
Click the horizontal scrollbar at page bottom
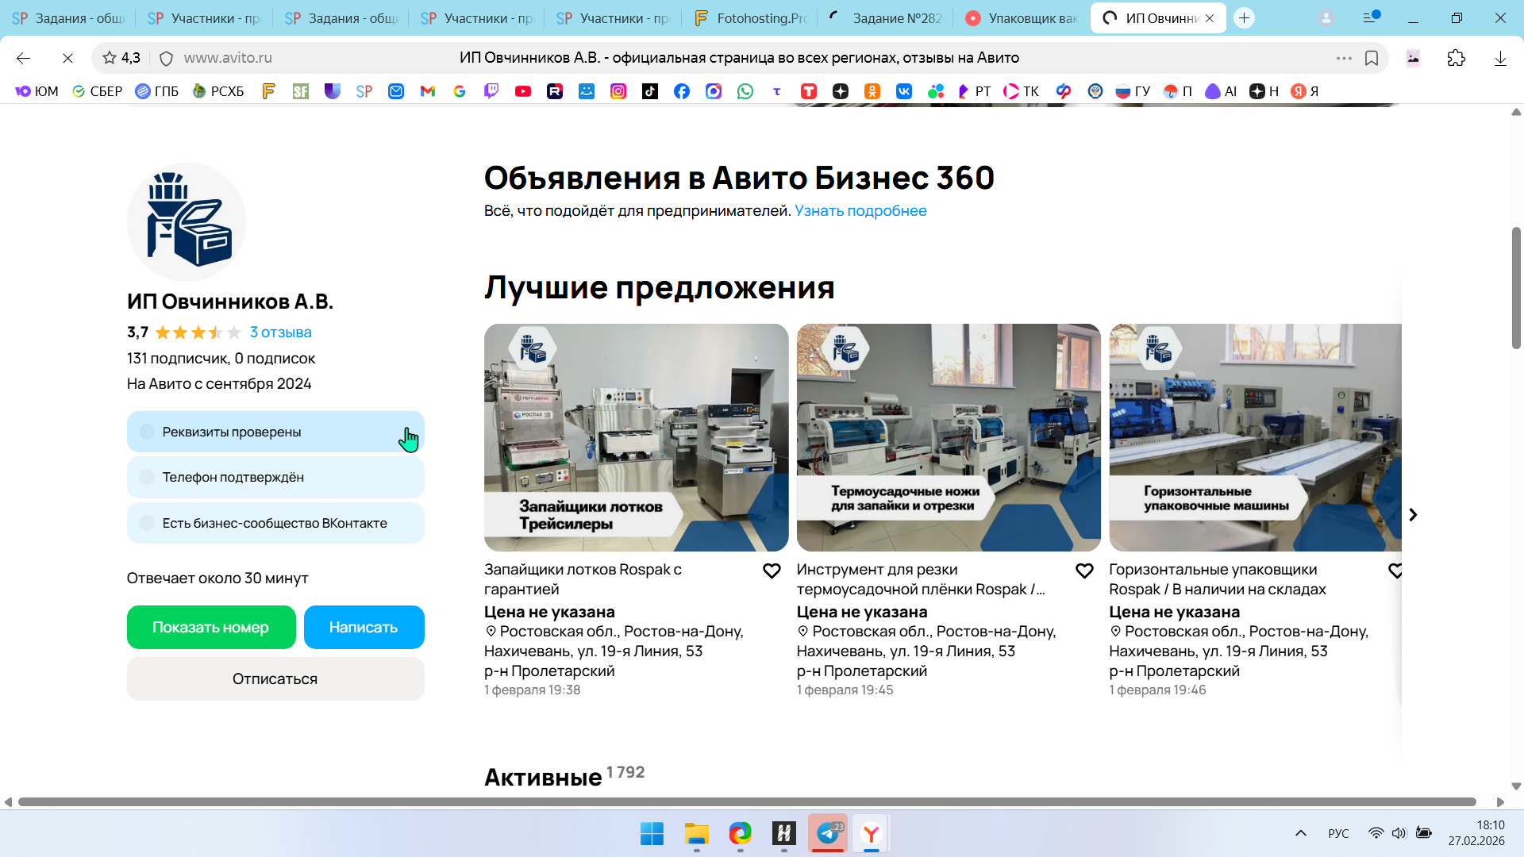pos(746,802)
